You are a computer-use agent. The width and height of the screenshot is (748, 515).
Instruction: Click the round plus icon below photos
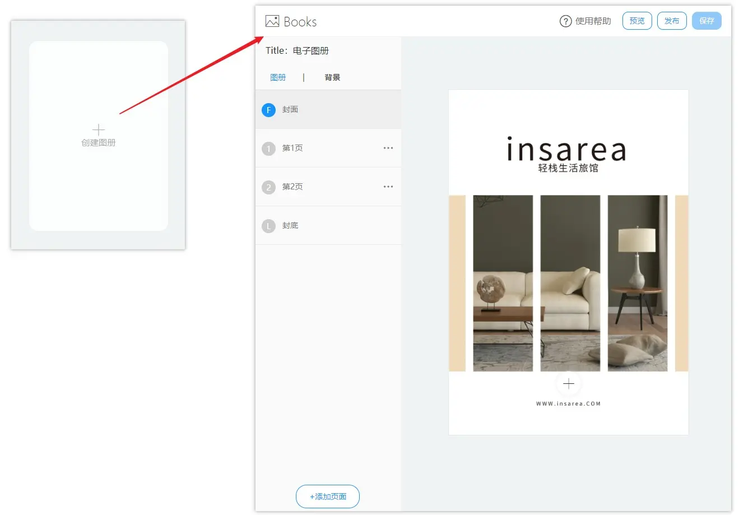coord(568,384)
